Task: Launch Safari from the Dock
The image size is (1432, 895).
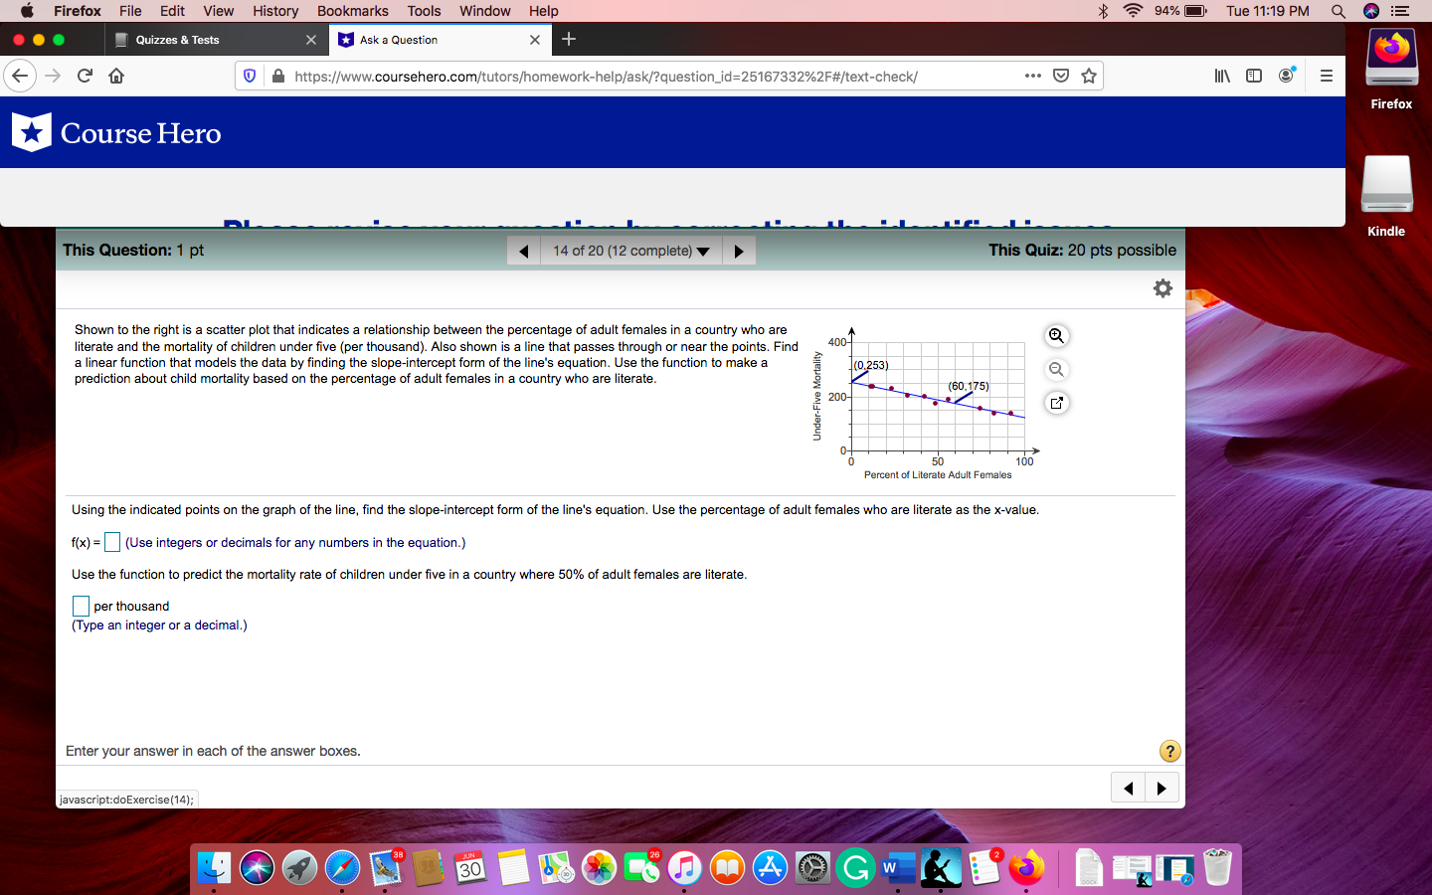Action: (x=342, y=868)
